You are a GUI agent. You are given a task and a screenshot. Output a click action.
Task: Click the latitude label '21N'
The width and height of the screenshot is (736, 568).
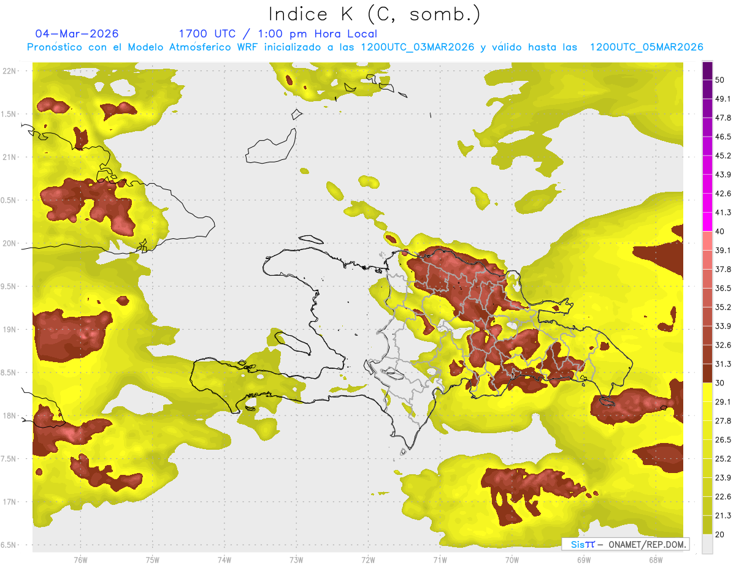tap(10, 157)
